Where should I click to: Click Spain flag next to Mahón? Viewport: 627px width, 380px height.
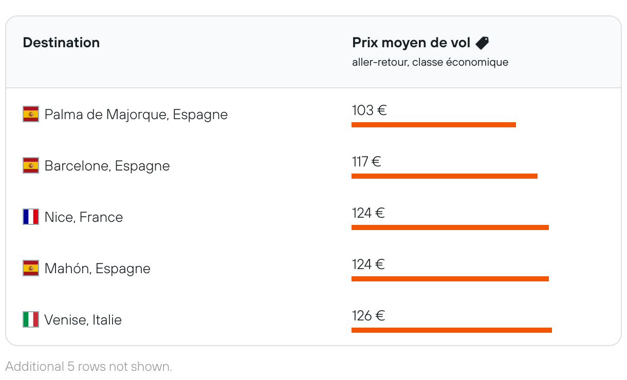click(x=31, y=268)
